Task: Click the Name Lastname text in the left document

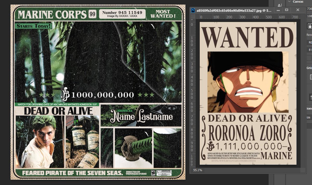Action: pos(142,116)
